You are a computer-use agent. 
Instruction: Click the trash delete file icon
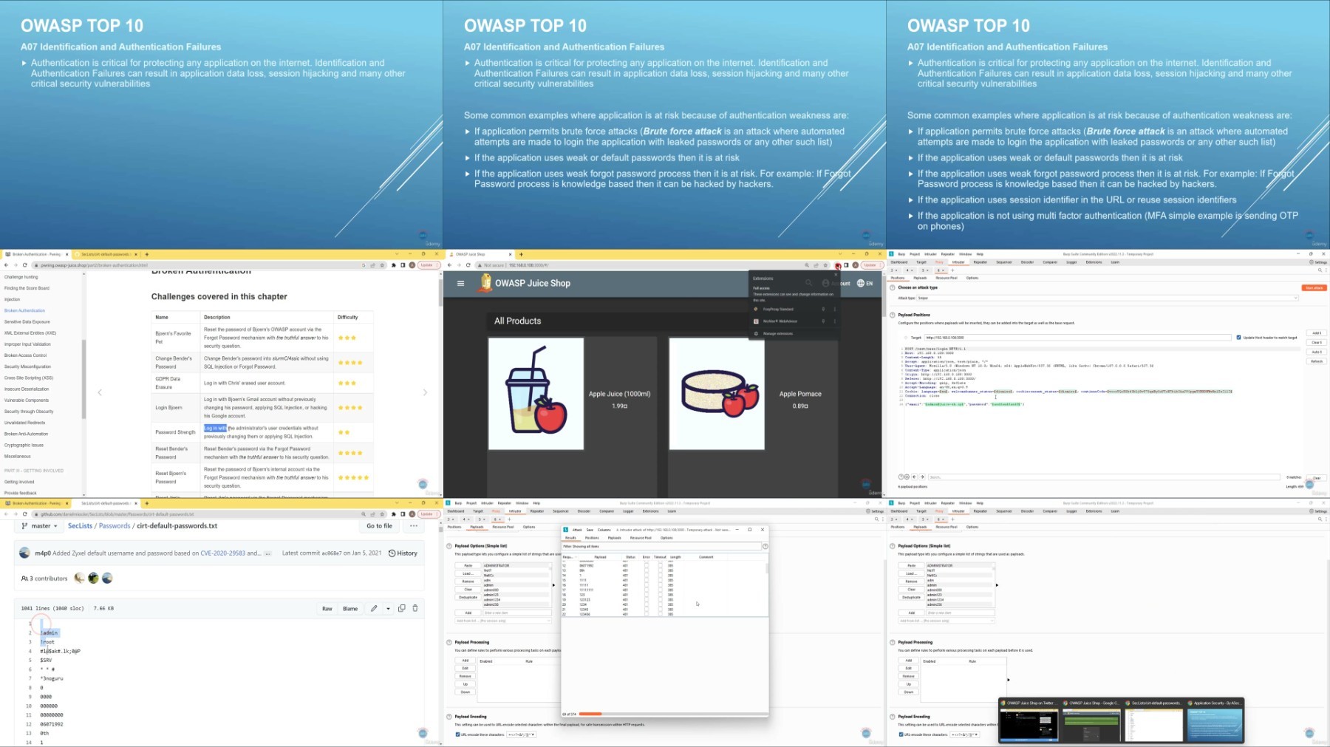coord(415,608)
